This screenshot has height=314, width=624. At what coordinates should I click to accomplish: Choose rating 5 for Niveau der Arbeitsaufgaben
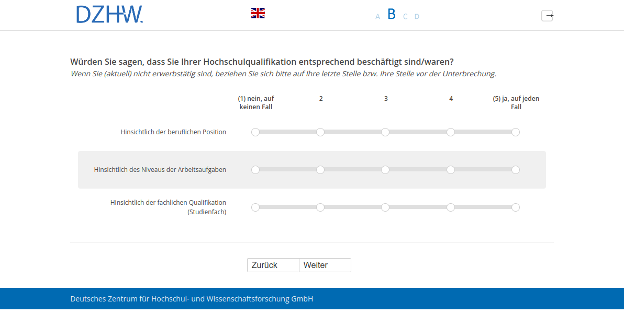[x=516, y=170]
